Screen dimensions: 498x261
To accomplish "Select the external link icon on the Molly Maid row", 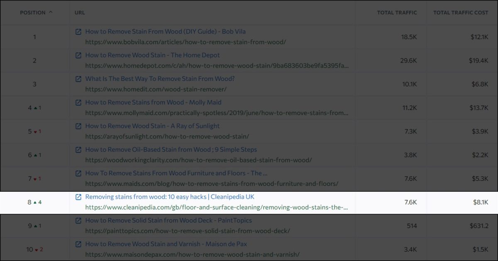I will coord(78,102).
